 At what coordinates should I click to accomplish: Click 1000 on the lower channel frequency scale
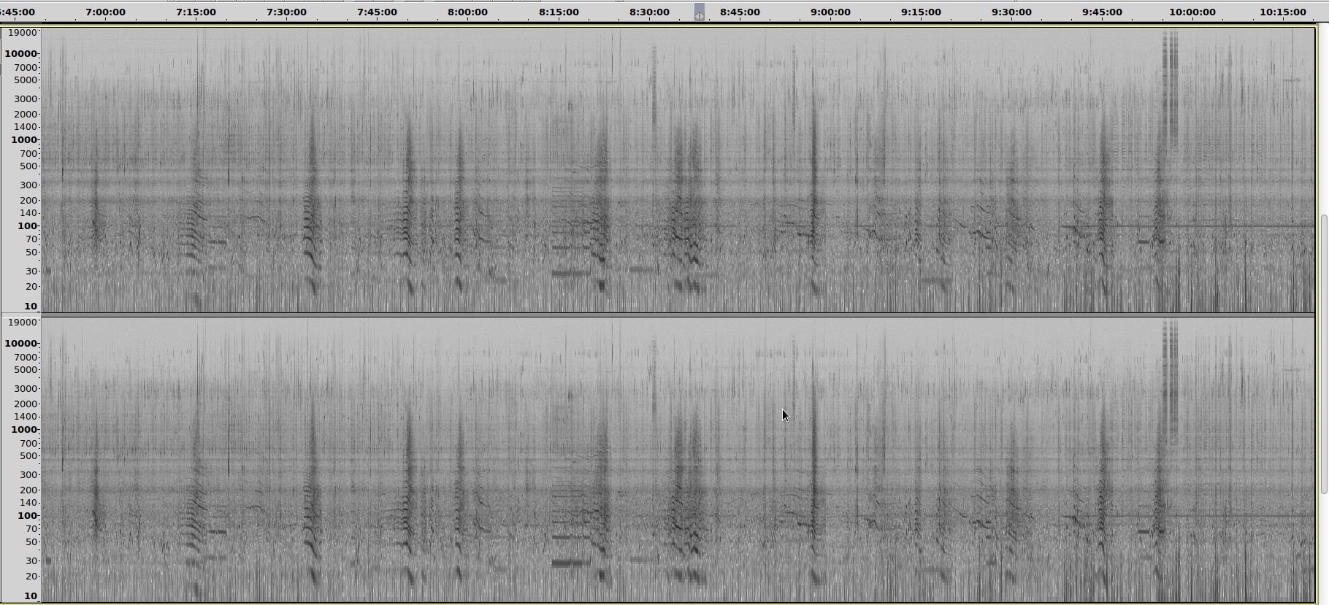[23, 429]
